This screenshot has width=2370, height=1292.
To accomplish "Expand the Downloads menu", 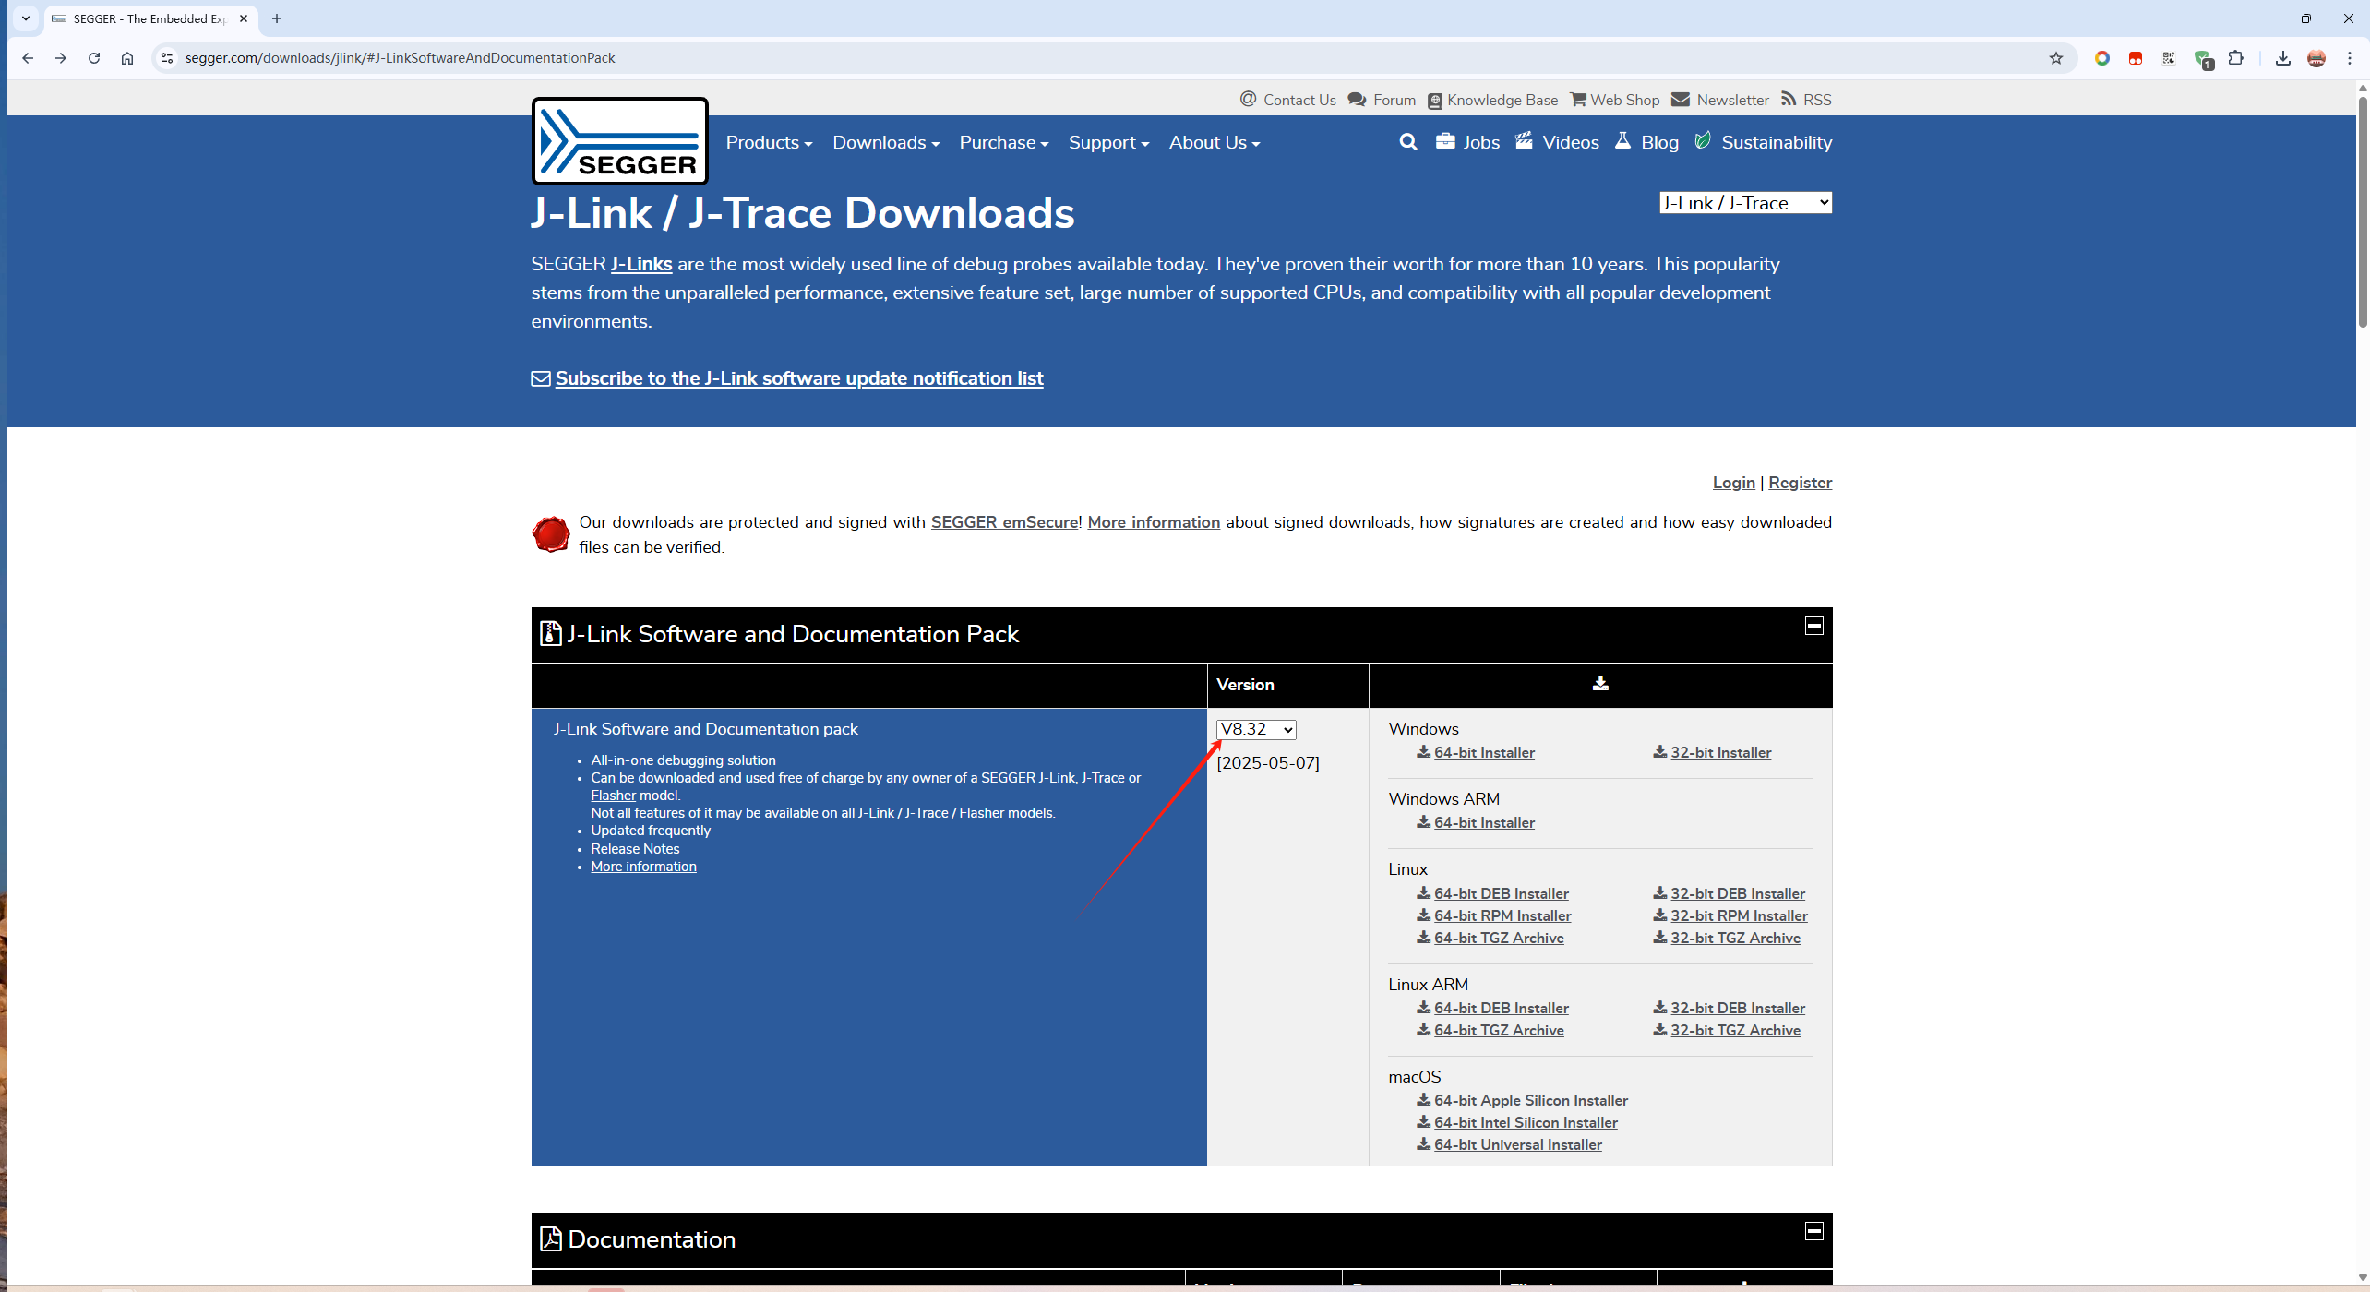I will 885,143.
